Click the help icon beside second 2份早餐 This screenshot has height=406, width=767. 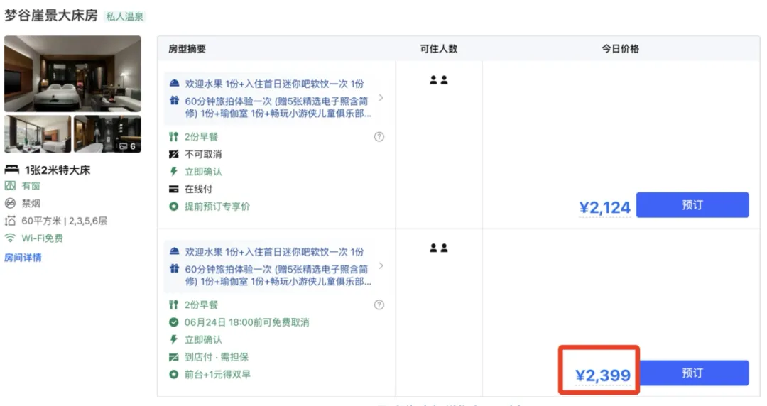click(x=379, y=304)
